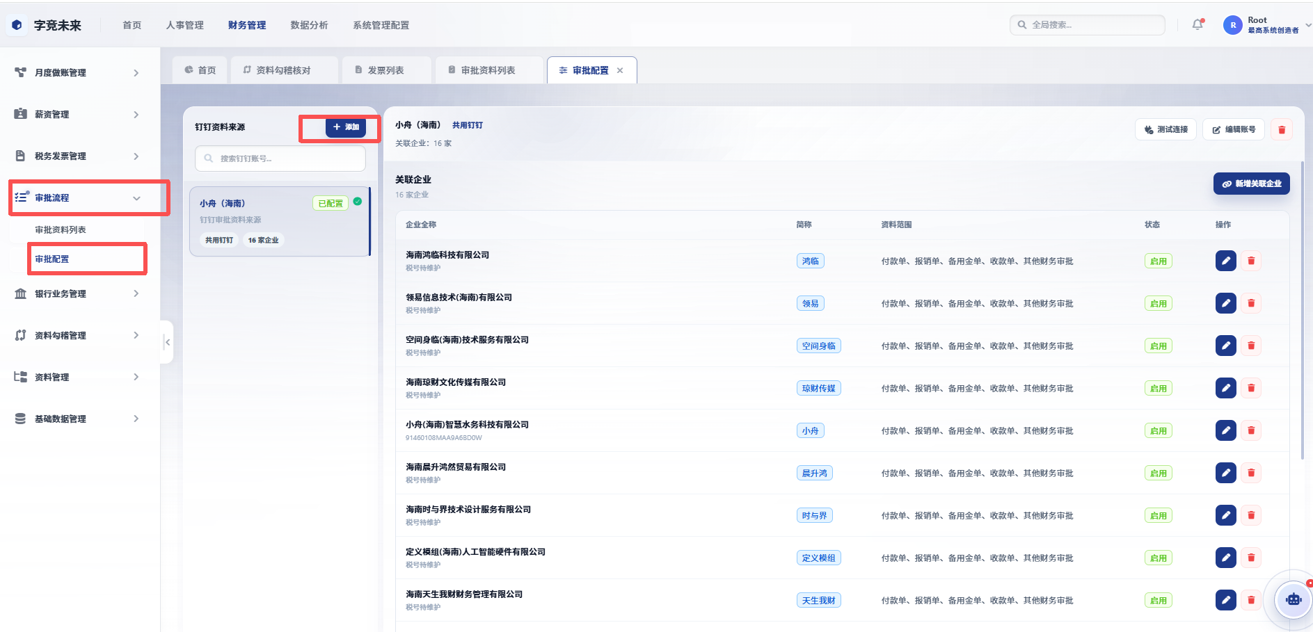1313x632 pixels.
Task: Delete the 海南琼财文化传媒有限公司 row
Action: (x=1250, y=388)
